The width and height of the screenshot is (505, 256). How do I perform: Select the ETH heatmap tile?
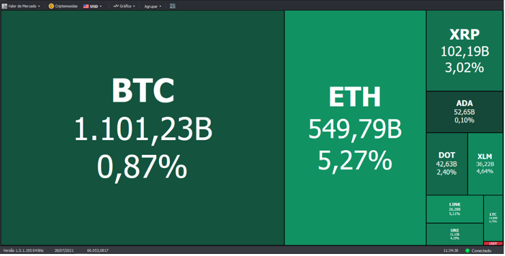(356, 128)
